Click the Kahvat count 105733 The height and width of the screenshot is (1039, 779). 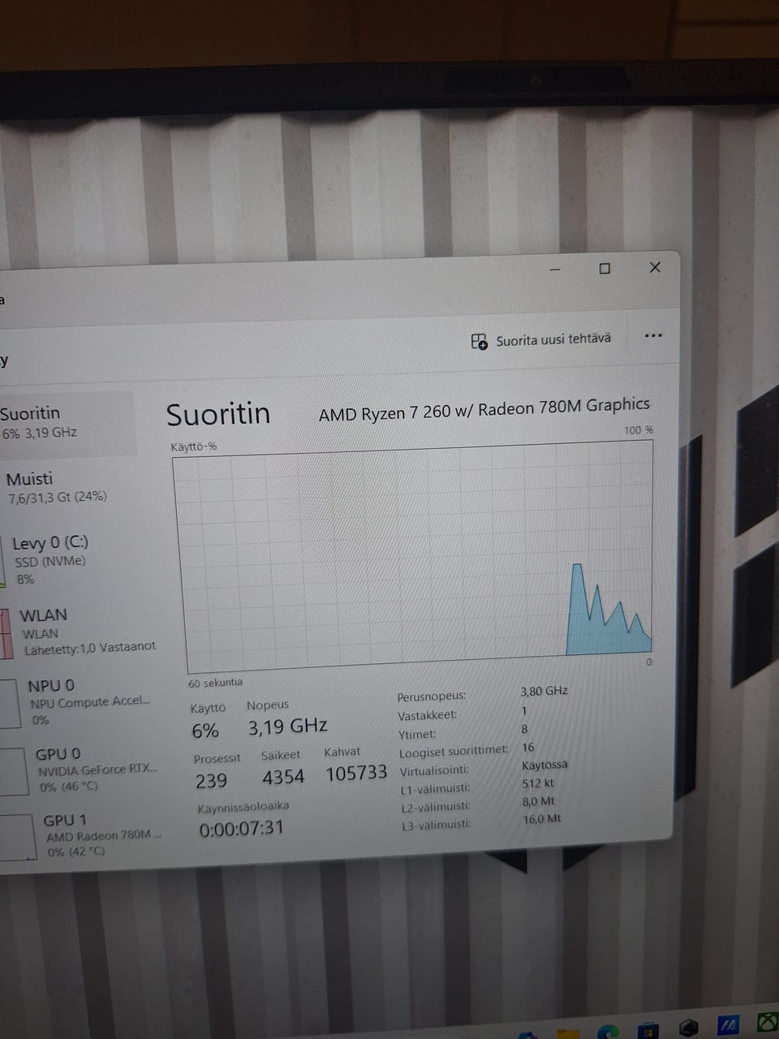356,773
